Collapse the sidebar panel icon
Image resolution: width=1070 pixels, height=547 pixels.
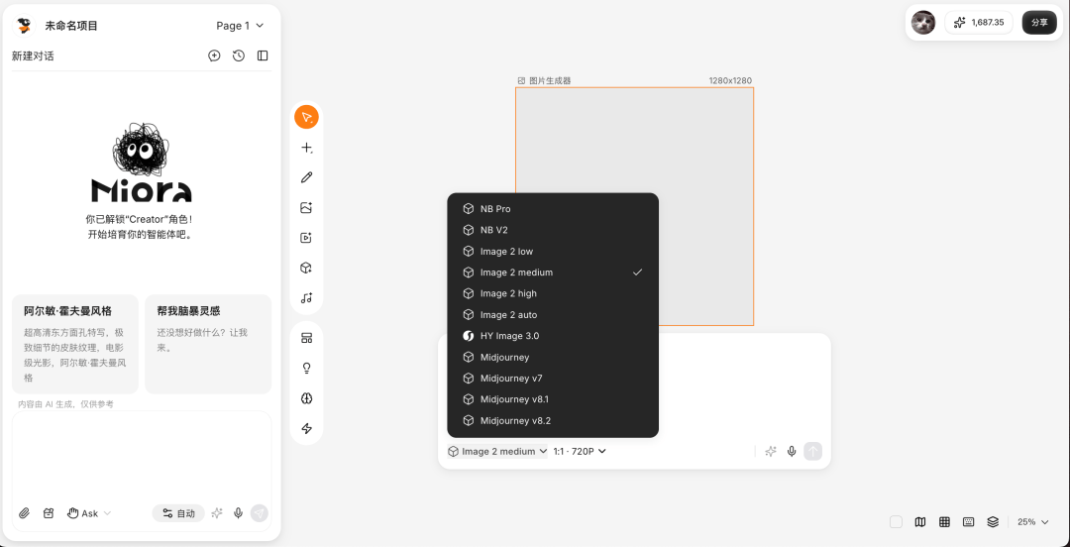(x=263, y=56)
